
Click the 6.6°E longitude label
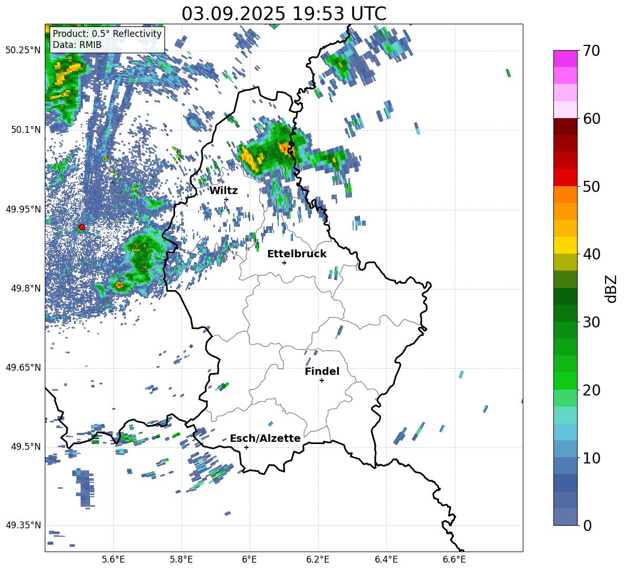pos(454,559)
